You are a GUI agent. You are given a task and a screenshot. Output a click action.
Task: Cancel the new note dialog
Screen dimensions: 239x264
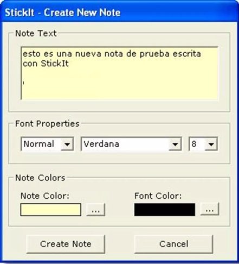click(173, 244)
